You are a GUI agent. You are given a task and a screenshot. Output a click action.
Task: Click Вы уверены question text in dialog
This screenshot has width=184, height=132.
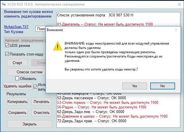[x=101, y=69]
